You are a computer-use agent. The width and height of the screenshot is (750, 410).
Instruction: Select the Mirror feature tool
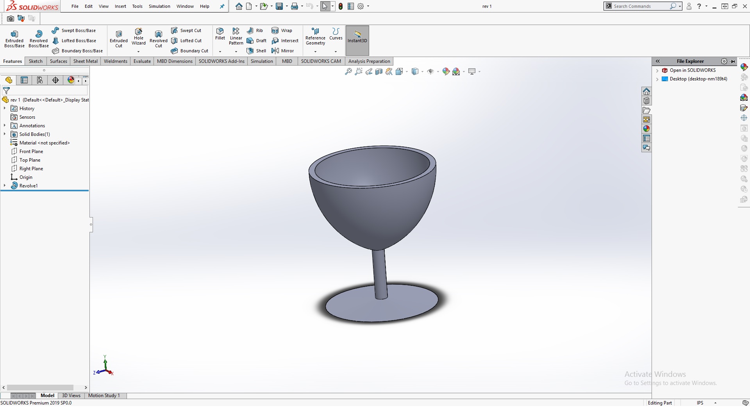pos(282,51)
